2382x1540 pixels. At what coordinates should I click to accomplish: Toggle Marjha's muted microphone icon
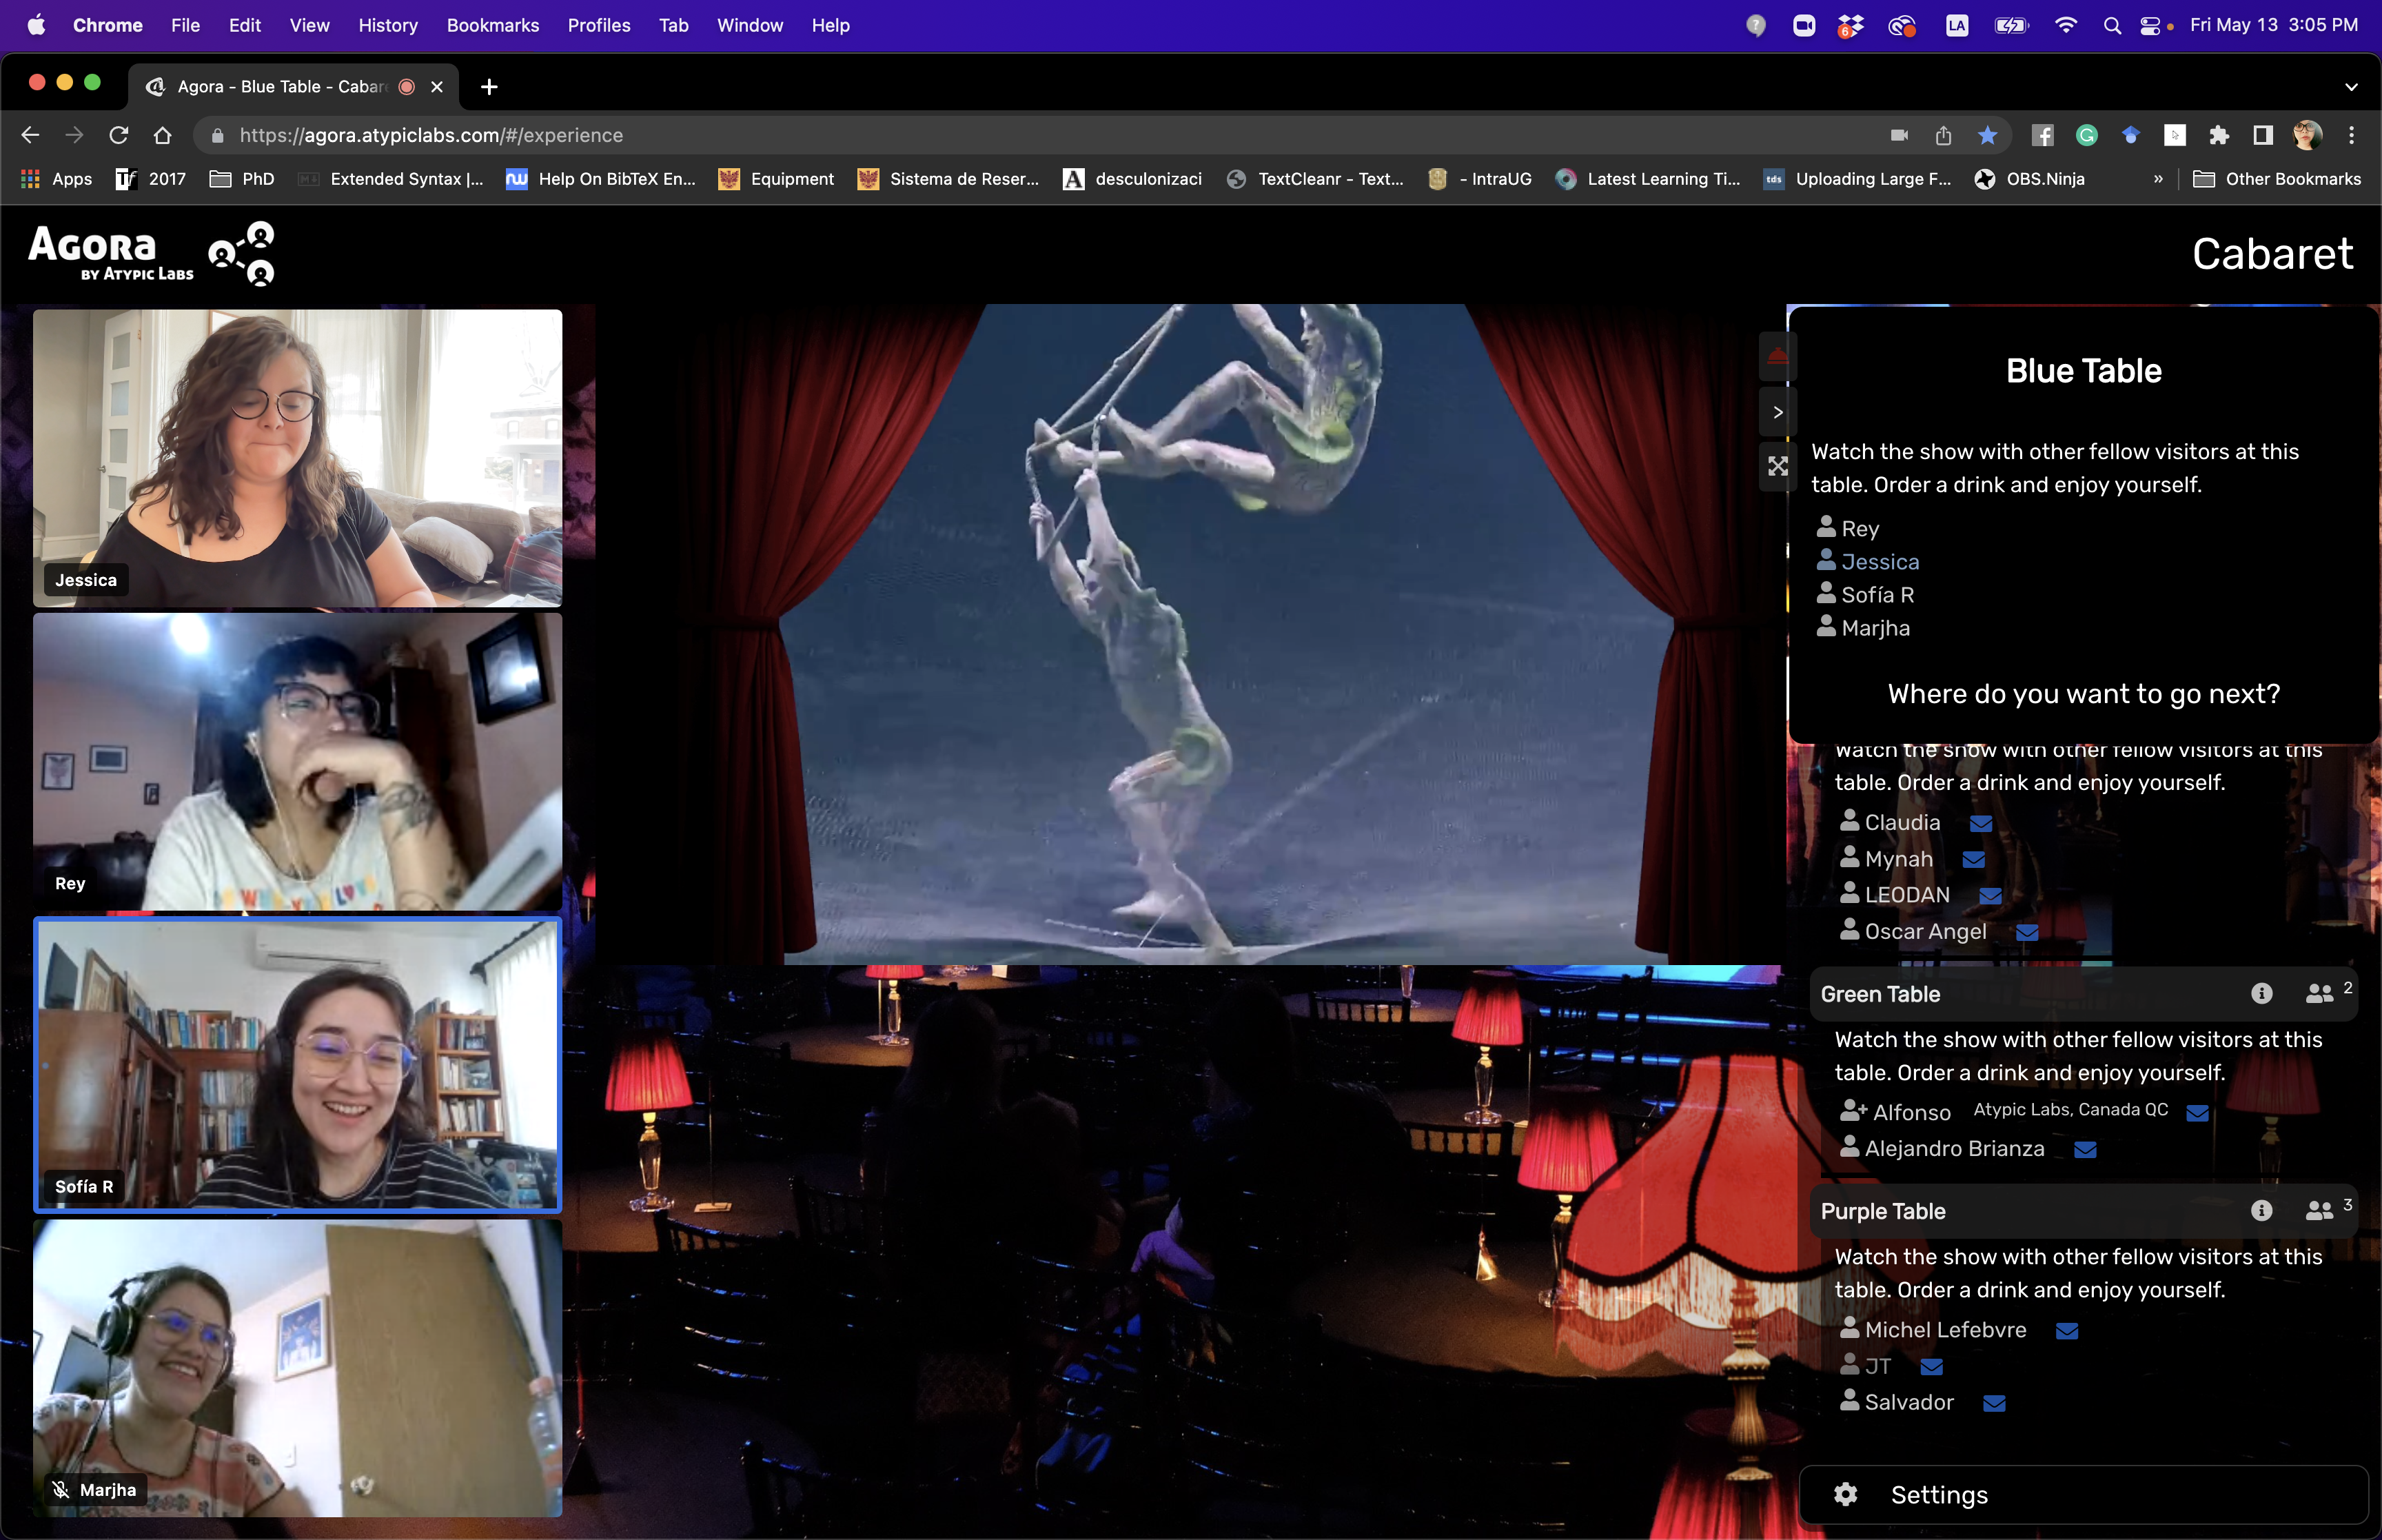[x=61, y=1490]
